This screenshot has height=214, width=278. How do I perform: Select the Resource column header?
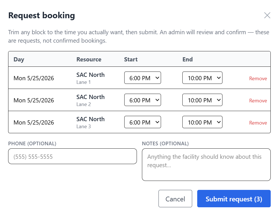click(89, 59)
